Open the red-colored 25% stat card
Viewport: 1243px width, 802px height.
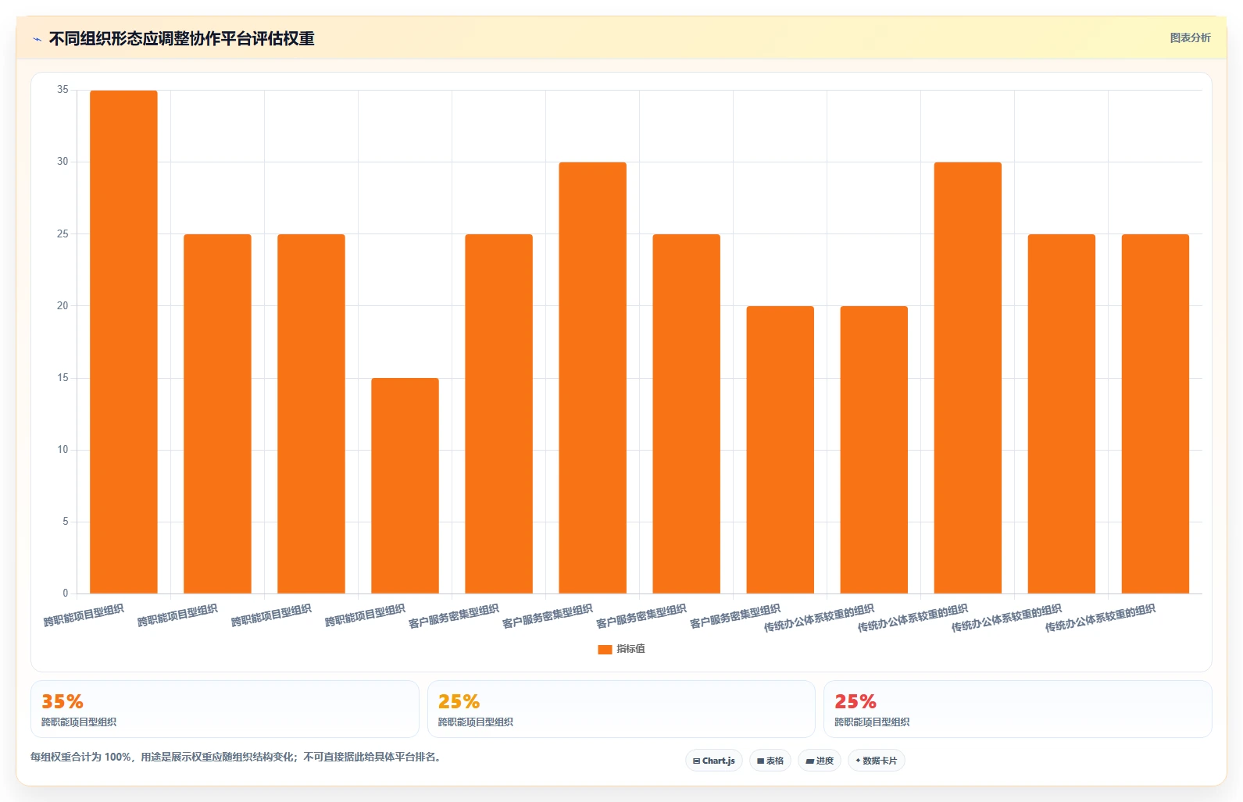(x=1017, y=709)
